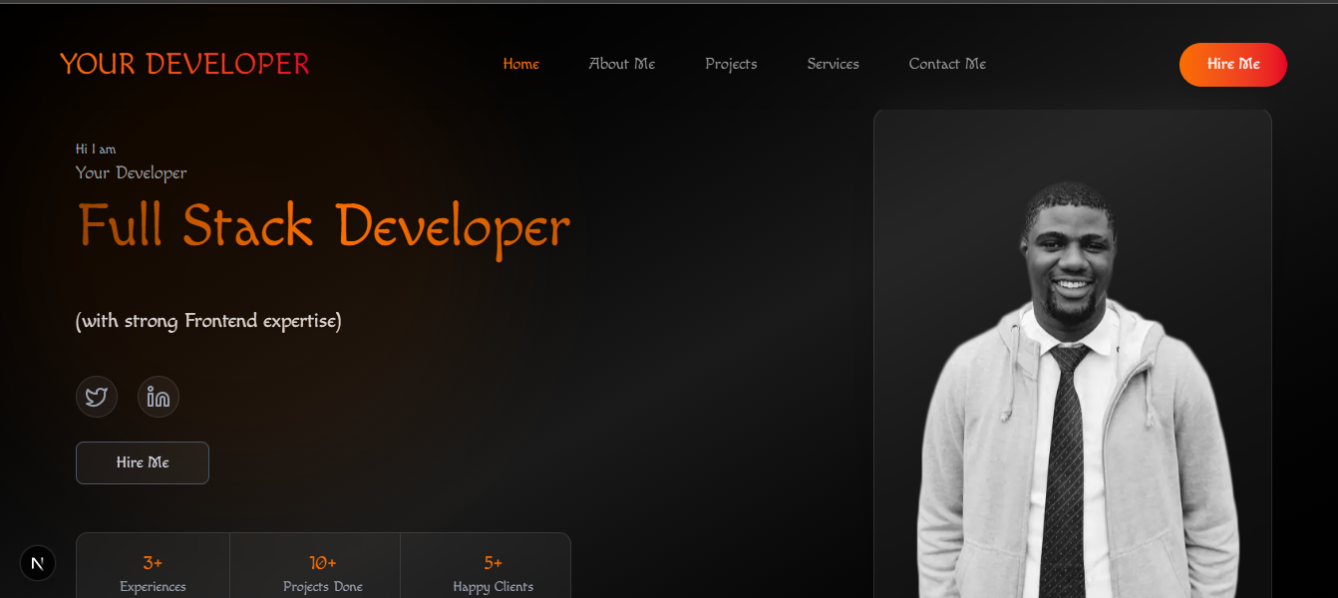Go to the Home nav item

click(521, 64)
